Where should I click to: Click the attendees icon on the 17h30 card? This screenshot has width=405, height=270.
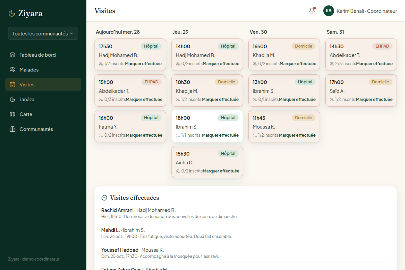[101, 64]
